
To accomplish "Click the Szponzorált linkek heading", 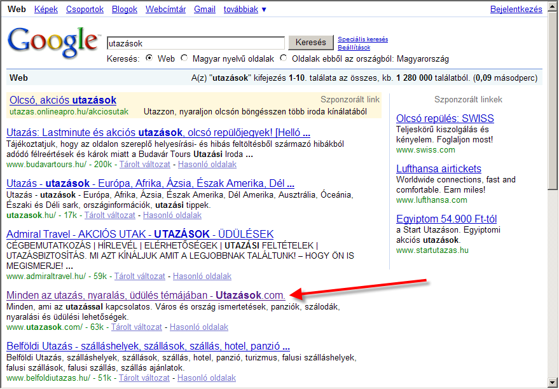I will click(468, 99).
